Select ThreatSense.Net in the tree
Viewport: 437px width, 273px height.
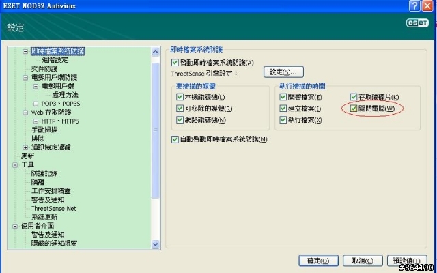[53, 209]
